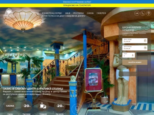Click the Сауна caption under the icon

pos(10,114)
